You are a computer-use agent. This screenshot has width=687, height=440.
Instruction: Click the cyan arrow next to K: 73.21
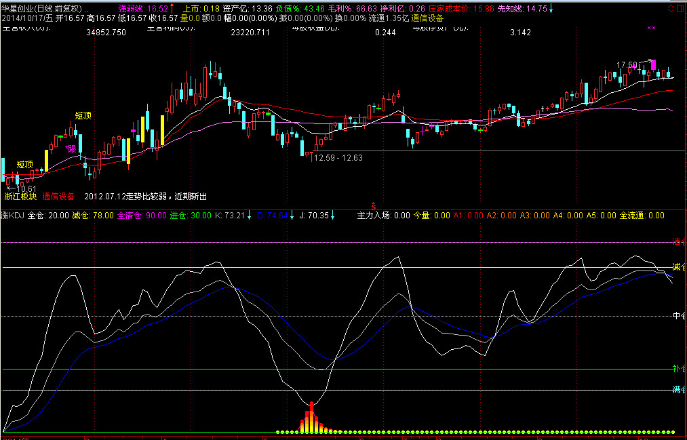[x=250, y=216]
